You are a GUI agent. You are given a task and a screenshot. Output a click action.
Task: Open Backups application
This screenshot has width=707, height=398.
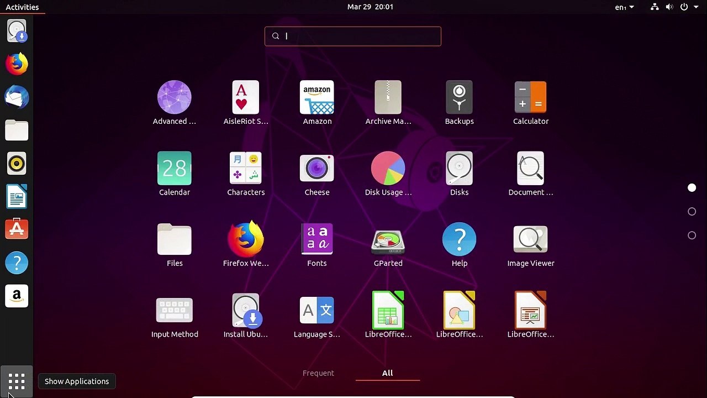pyautogui.click(x=460, y=103)
